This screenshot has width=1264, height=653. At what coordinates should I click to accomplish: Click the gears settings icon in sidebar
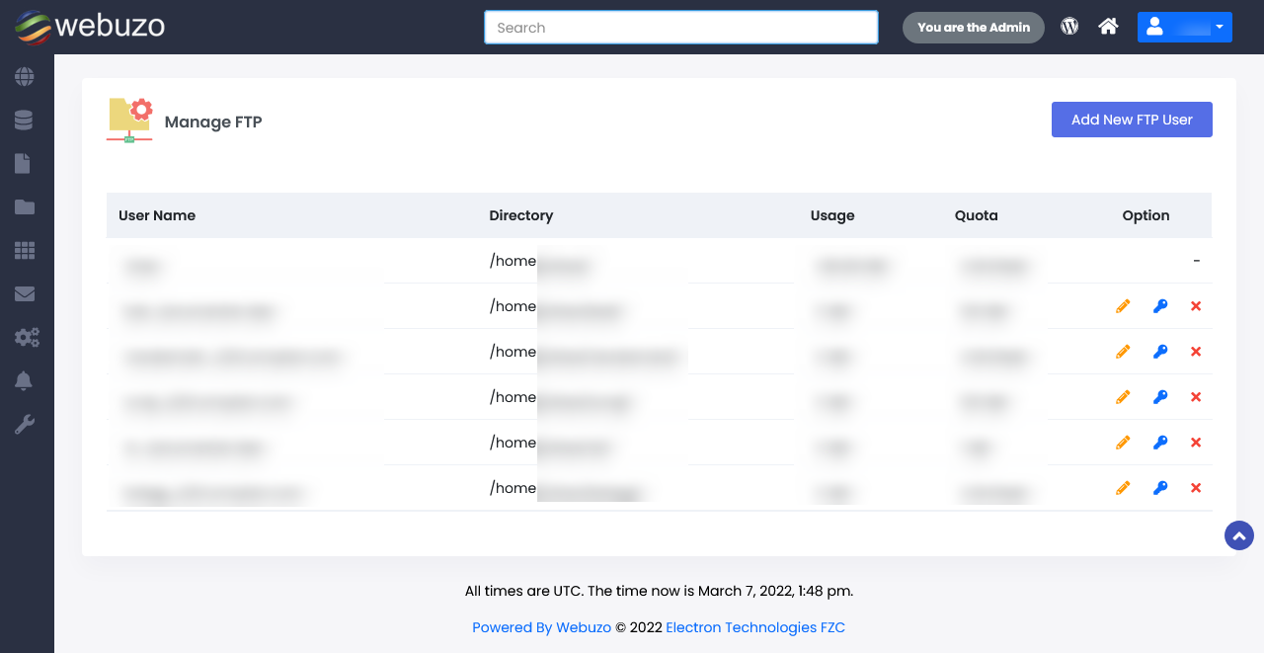click(x=26, y=338)
